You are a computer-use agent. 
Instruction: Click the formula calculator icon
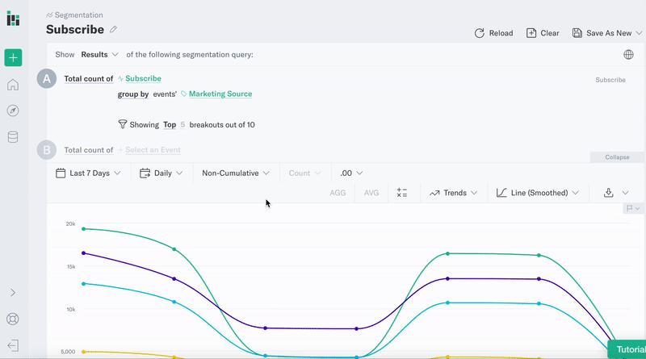tap(402, 193)
